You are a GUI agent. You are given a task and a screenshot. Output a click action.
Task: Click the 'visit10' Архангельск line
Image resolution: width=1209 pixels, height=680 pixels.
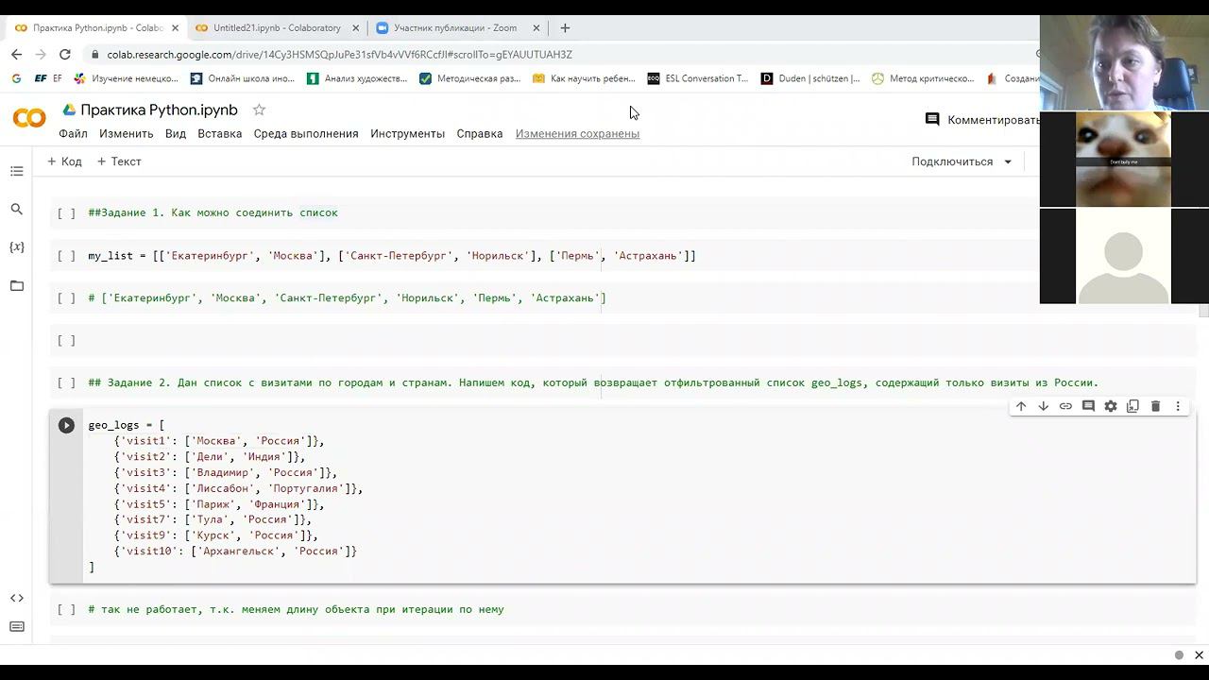click(235, 551)
